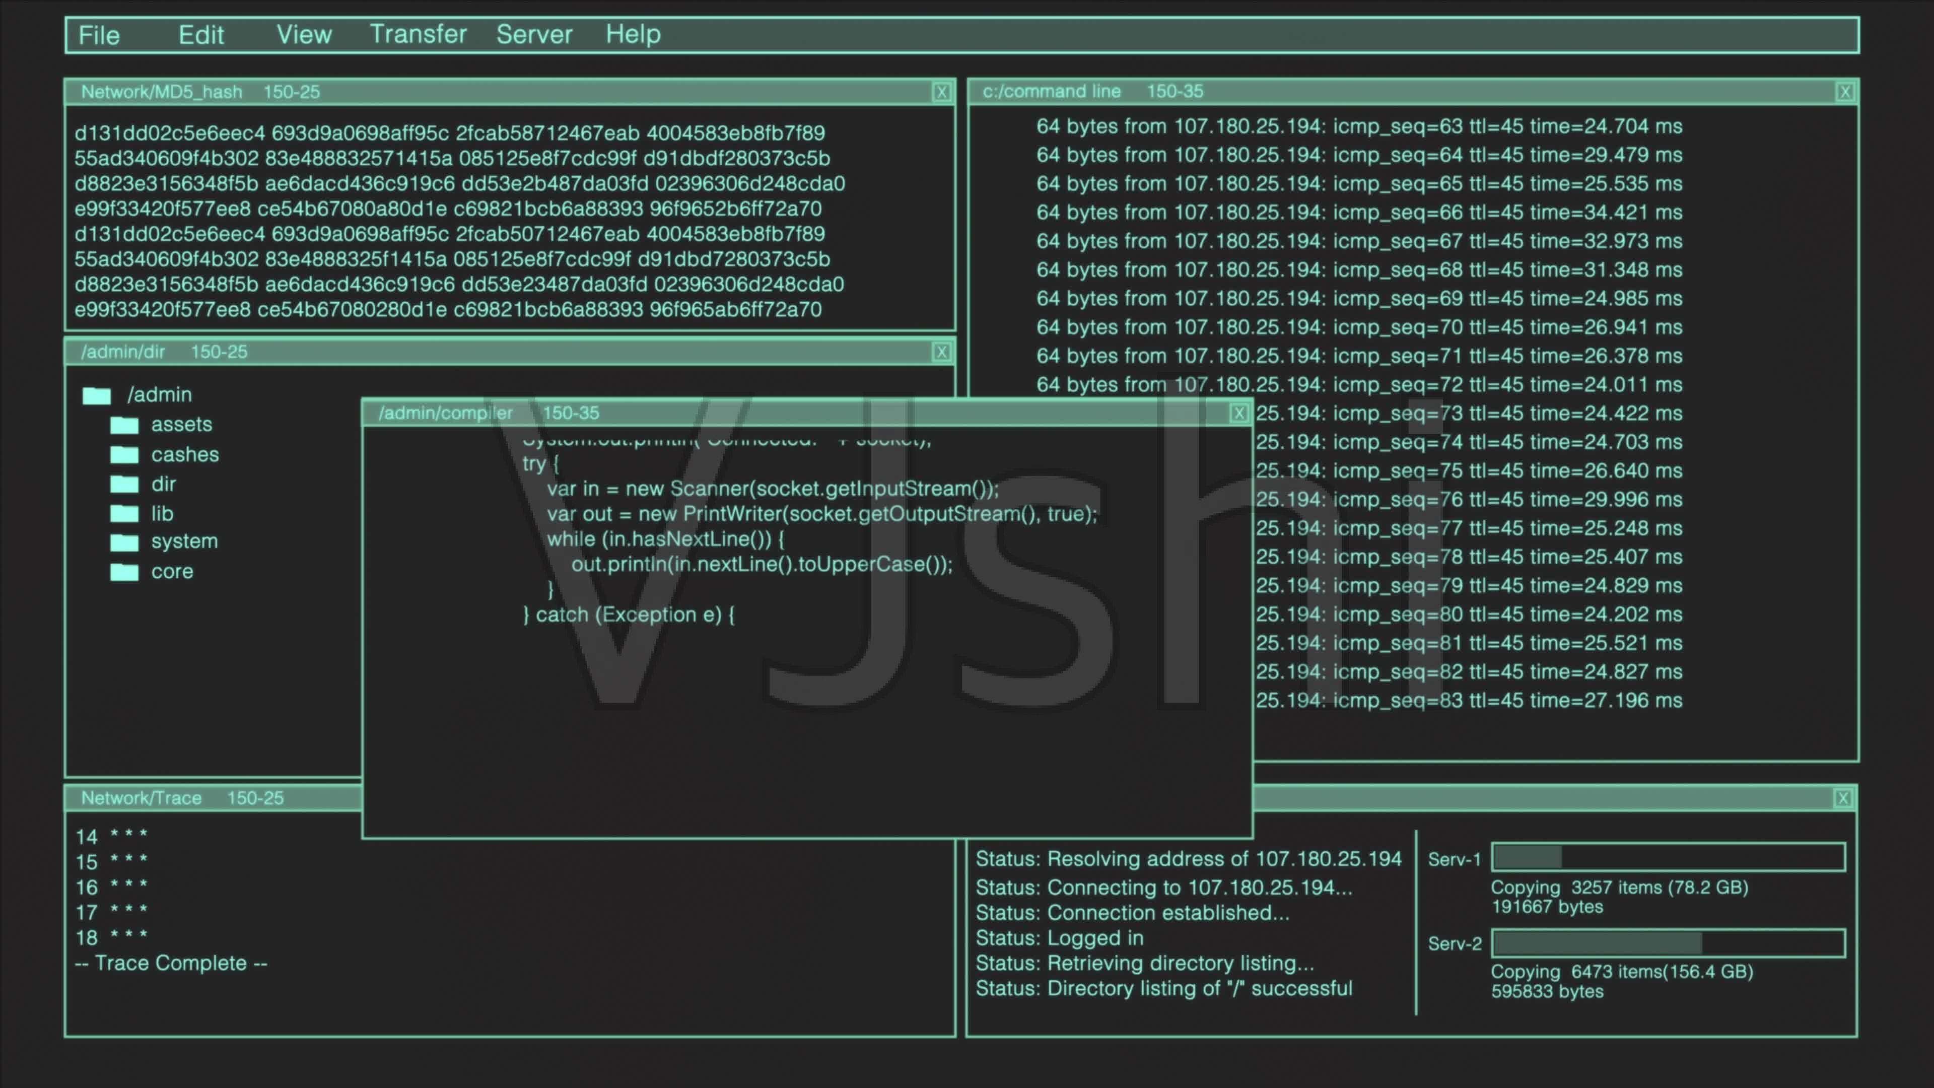Image resolution: width=1934 pixels, height=1088 pixels.
Task: Click the cashes folder icon
Action: point(124,455)
